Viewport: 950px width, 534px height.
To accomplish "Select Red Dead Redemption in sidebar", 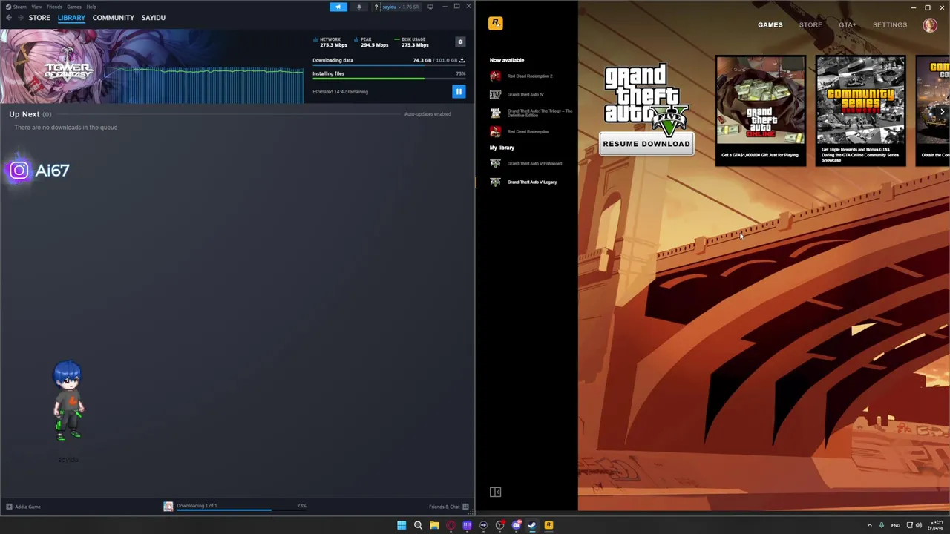I will 520,131.
